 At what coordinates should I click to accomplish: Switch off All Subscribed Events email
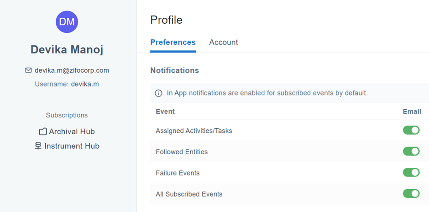click(411, 193)
